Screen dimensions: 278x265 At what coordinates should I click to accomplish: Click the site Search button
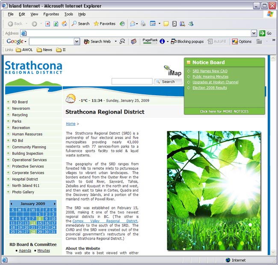168,81
